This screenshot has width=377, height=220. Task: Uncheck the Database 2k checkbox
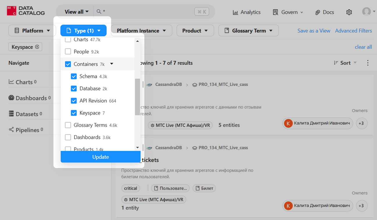[x=74, y=89]
